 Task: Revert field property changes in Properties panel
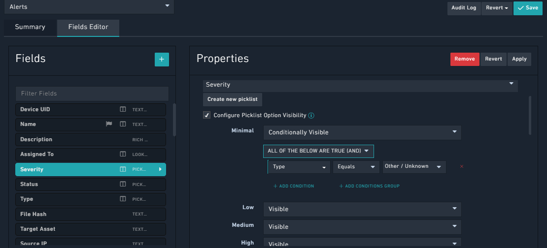[x=493, y=59]
